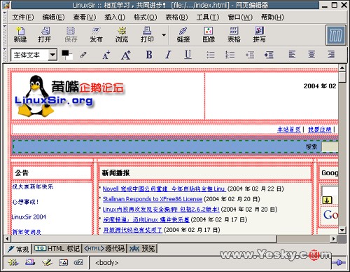
Task: Toggle bold formatting with the B button
Action: (x=149, y=55)
